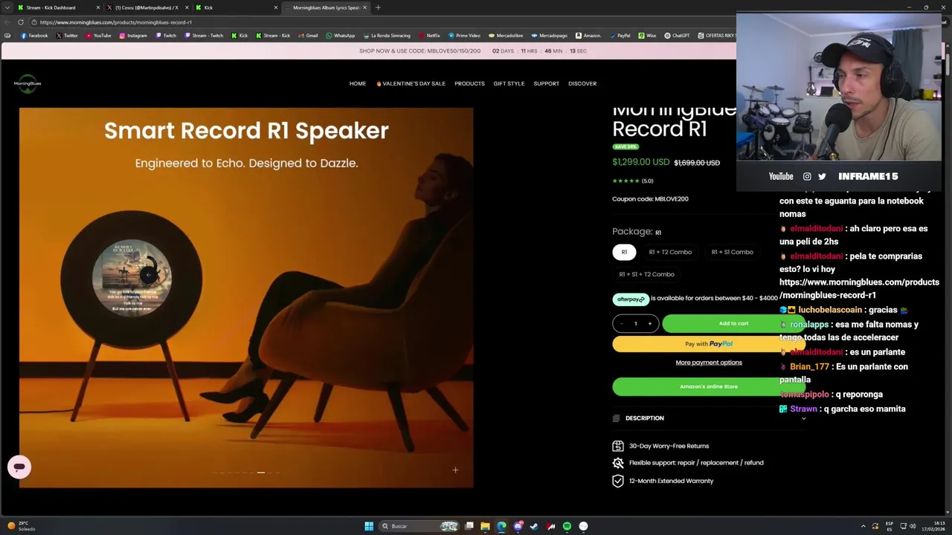The height and width of the screenshot is (535, 952).
Task: Open the La Ronda Simracing bookmark
Action: point(387,36)
